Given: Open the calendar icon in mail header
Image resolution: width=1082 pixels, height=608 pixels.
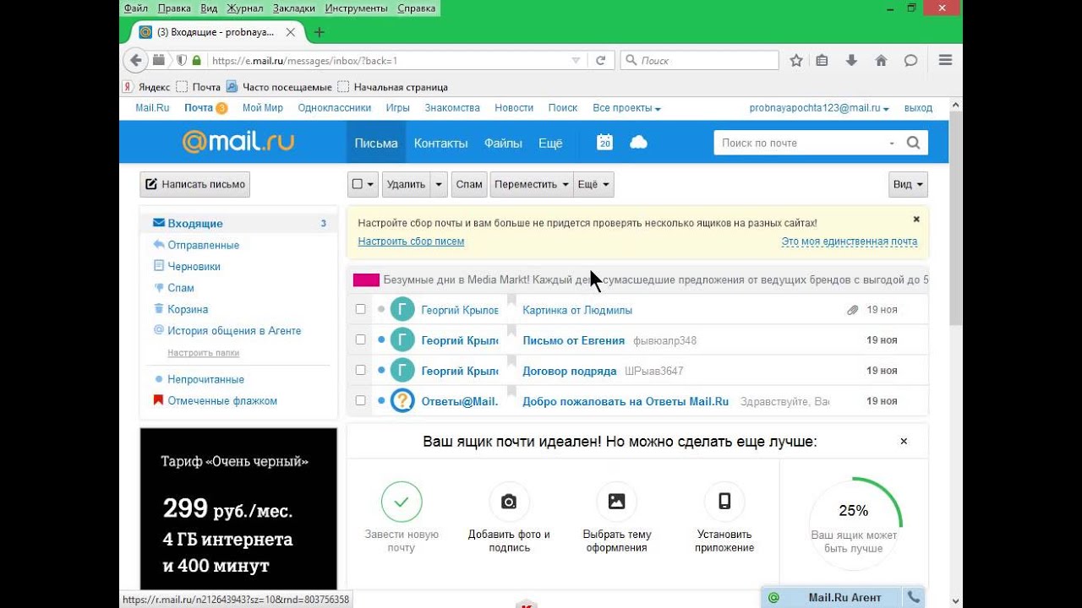Looking at the screenshot, I should (x=604, y=143).
